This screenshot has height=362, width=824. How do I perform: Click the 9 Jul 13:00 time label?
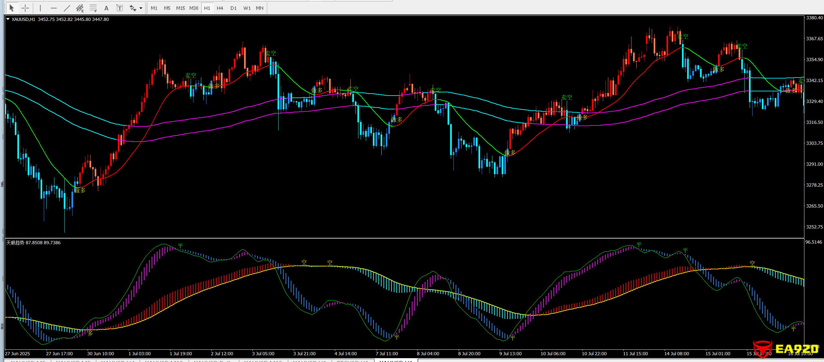point(511,354)
